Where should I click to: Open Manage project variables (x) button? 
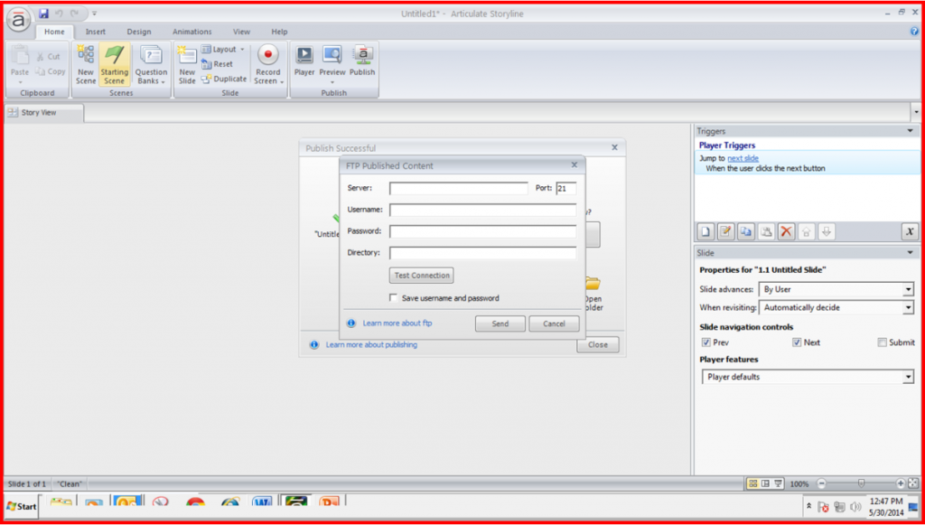(x=910, y=232)
